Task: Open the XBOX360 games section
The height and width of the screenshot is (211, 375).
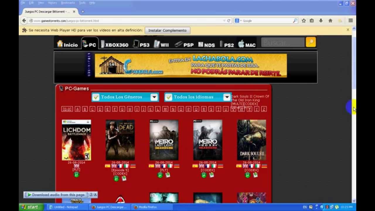Action: click(x=115, y=44)
